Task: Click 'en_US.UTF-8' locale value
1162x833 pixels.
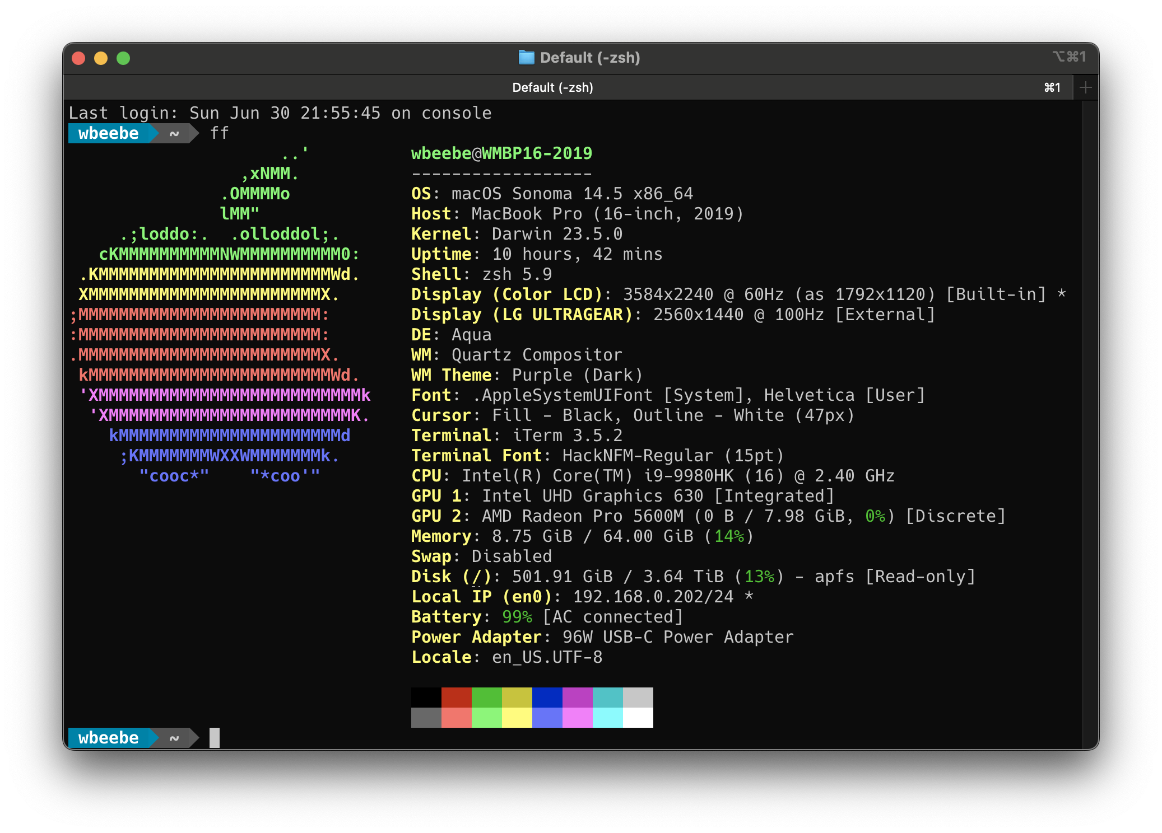Action: point(547,657)
